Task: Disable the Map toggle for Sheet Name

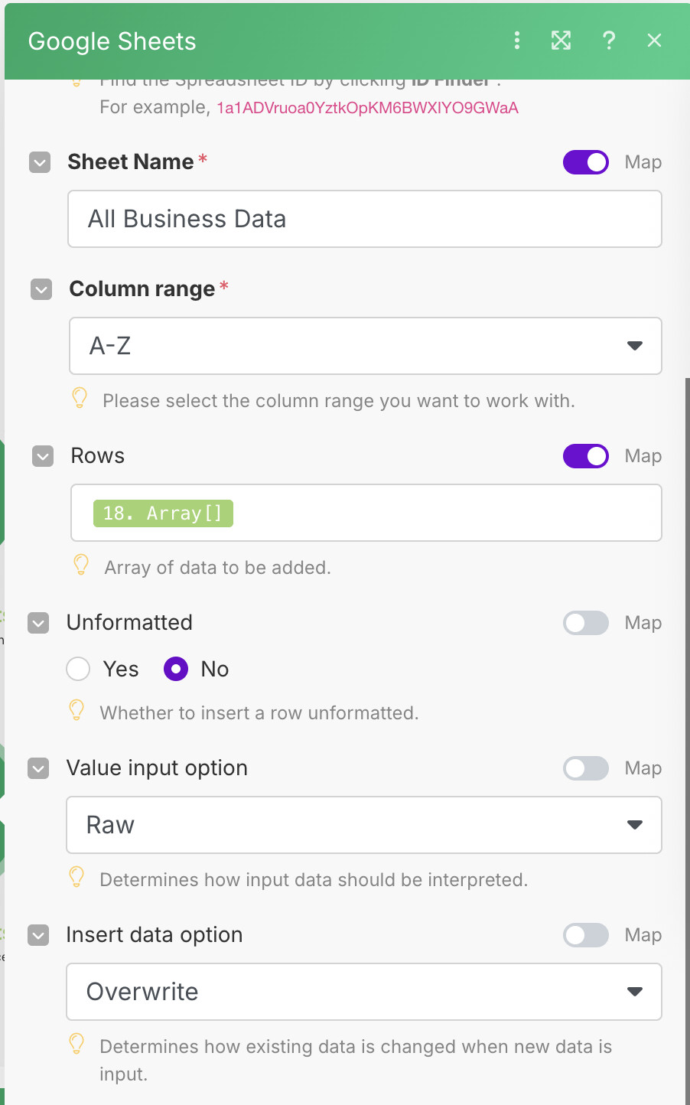Action: click(586, 162)
